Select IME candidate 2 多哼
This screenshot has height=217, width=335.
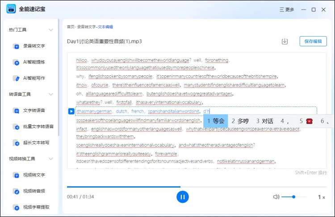click(240, 121)
